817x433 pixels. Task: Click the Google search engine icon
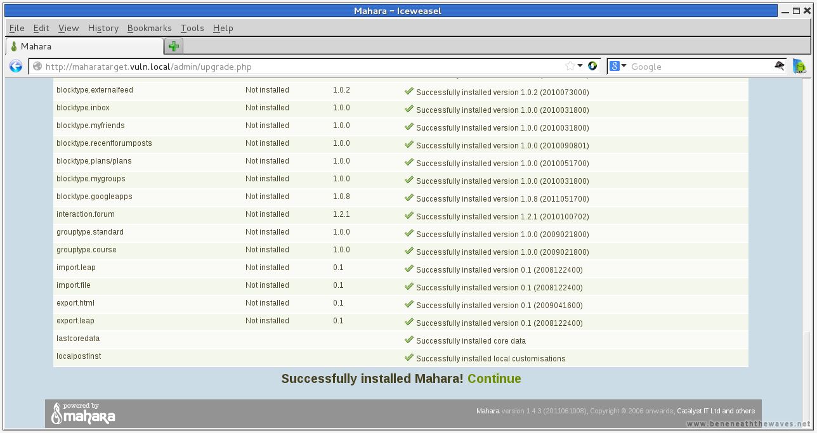(x=615, y=66)
